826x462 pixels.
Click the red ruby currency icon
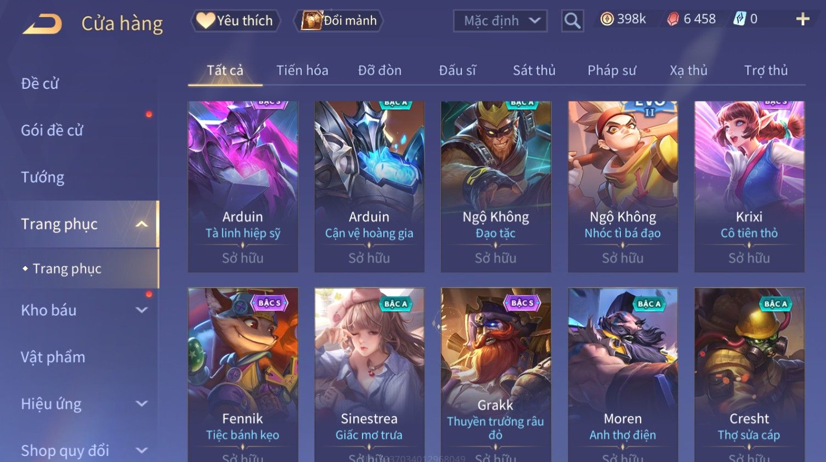[x=673, y=19]
